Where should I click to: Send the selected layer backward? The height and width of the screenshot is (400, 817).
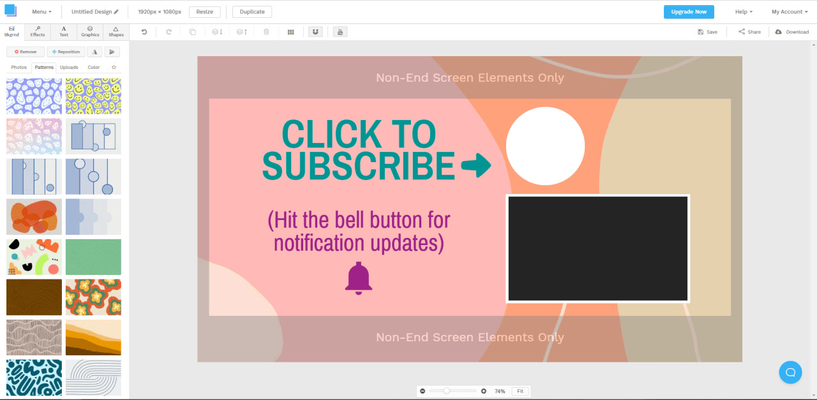[x=216, y=31]
